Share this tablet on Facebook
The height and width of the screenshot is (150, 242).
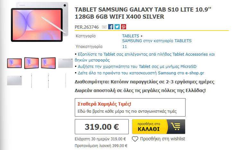(111, 27)
